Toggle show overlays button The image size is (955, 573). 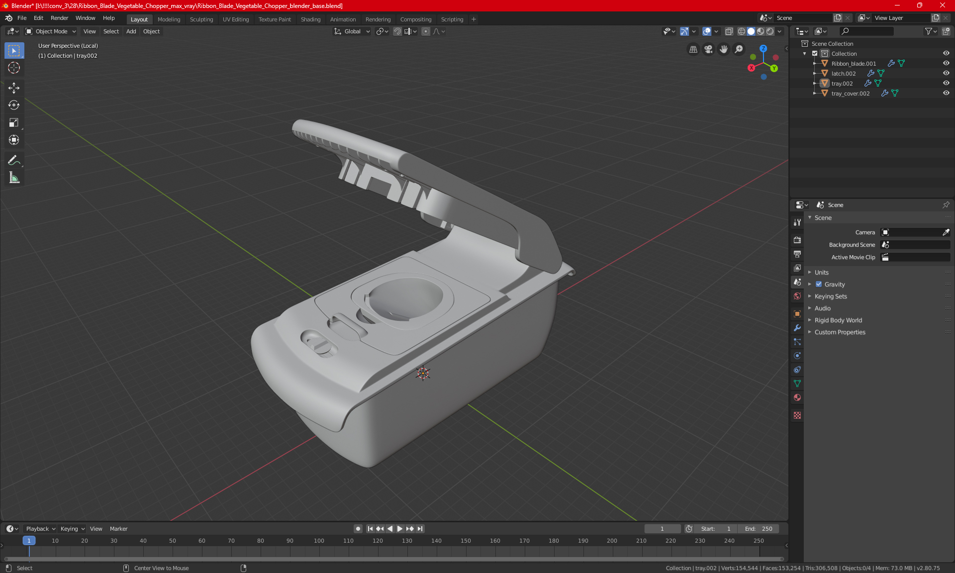point(707,31)
